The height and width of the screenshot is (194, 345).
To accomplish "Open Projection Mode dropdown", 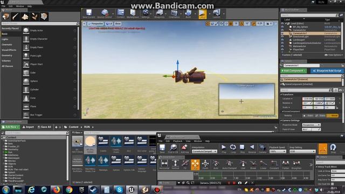I will click(311, 124).
